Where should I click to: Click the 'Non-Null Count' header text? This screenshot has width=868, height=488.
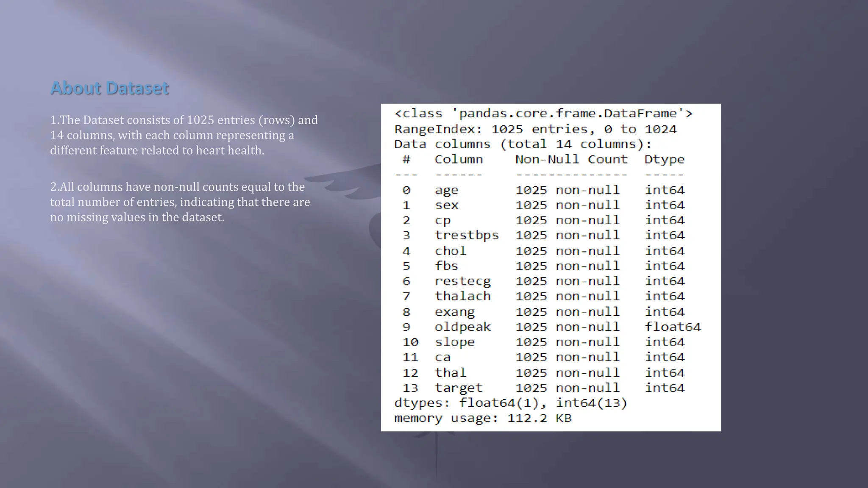[571, 160]
